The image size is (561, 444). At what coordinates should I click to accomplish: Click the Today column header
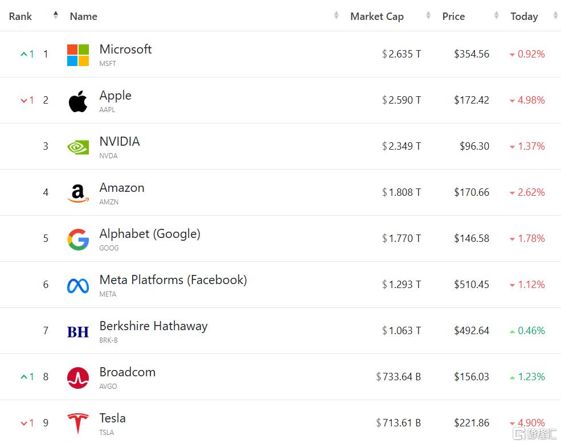(x=524, y=17)
